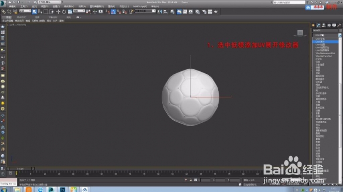This screenshot has height=192, width=343.
Task: Toggle the Graphite Ribbon toolbar icon
Action: click(179, 12)
